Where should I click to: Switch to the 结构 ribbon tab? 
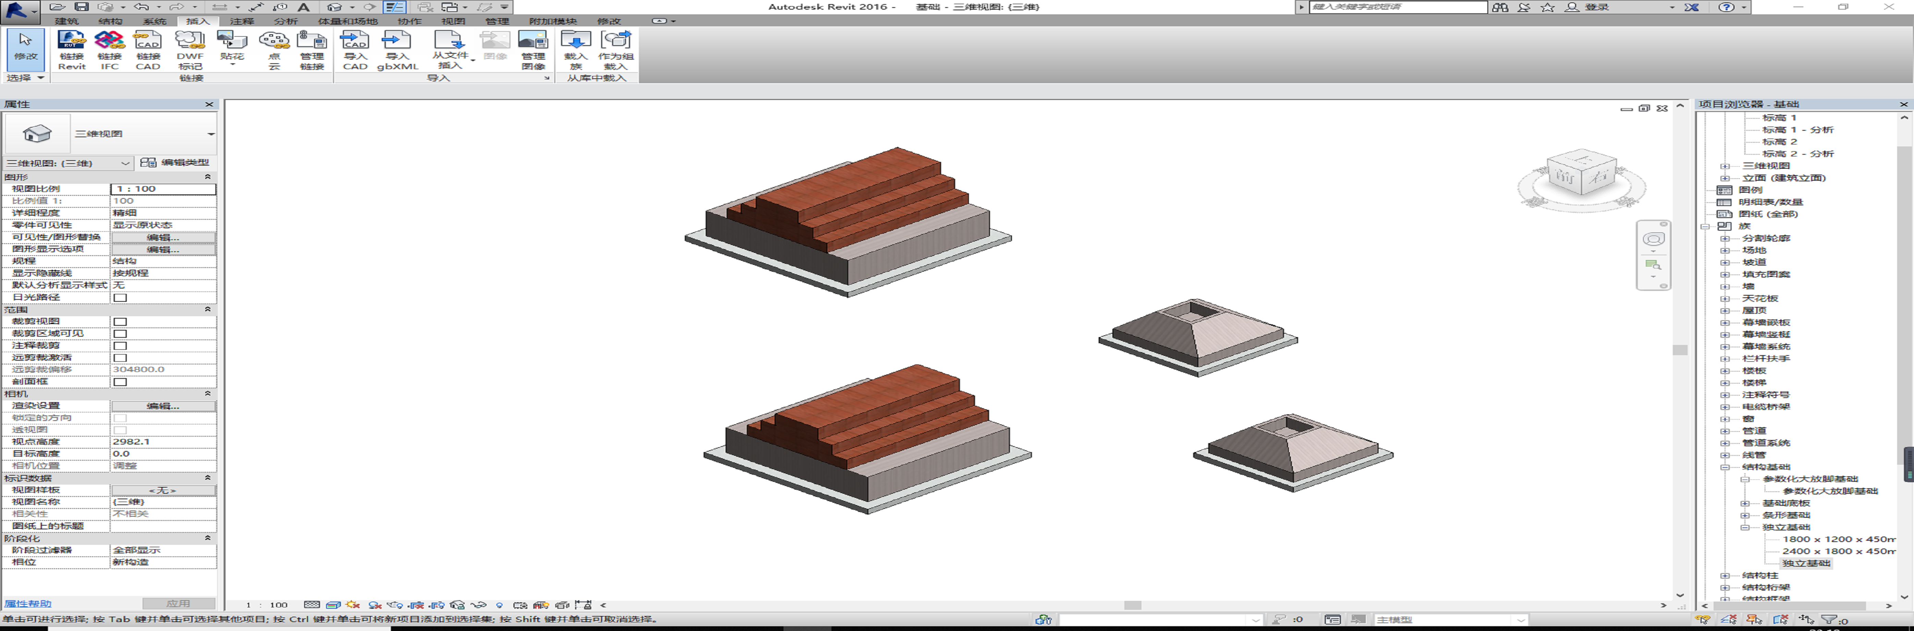[111, 21]
